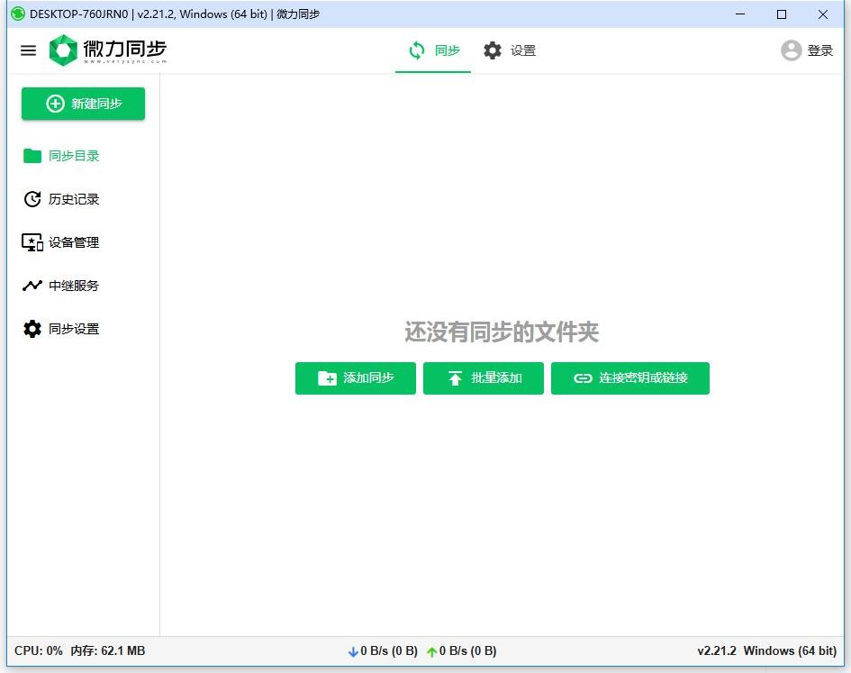Switch to the 同步 tab

[433, 50]
